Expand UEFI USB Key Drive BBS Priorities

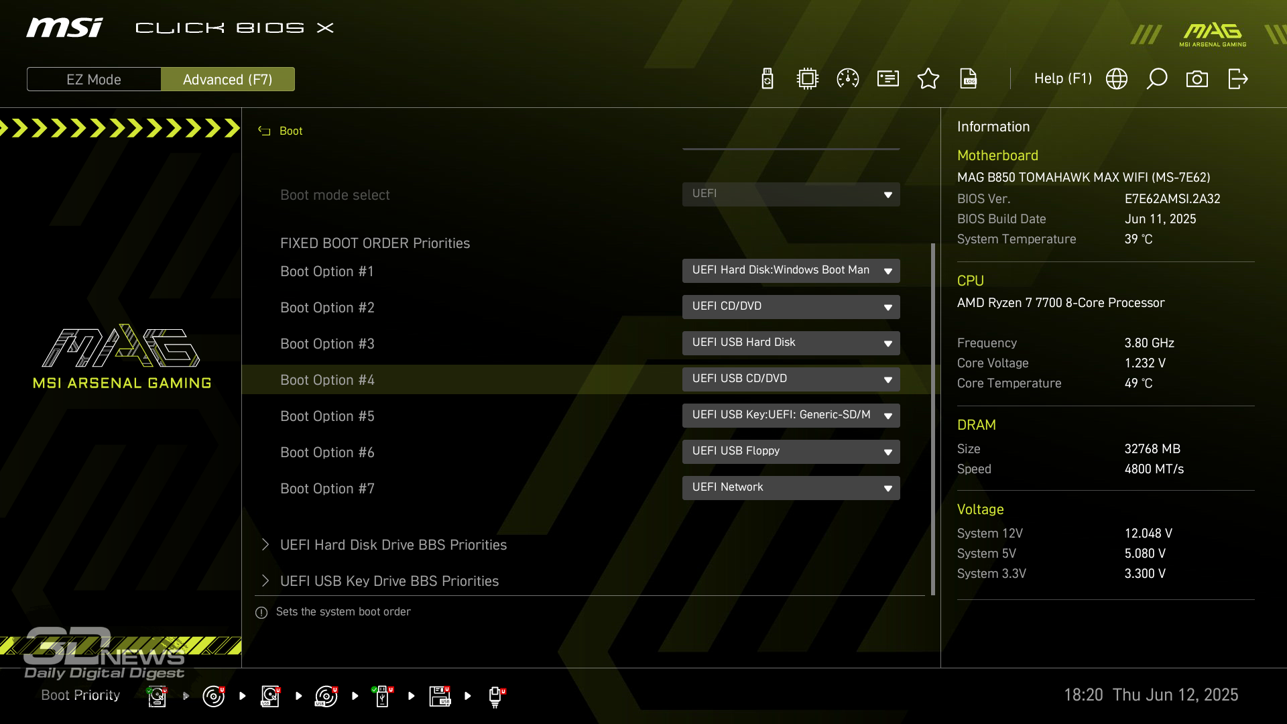coord(389,581)
